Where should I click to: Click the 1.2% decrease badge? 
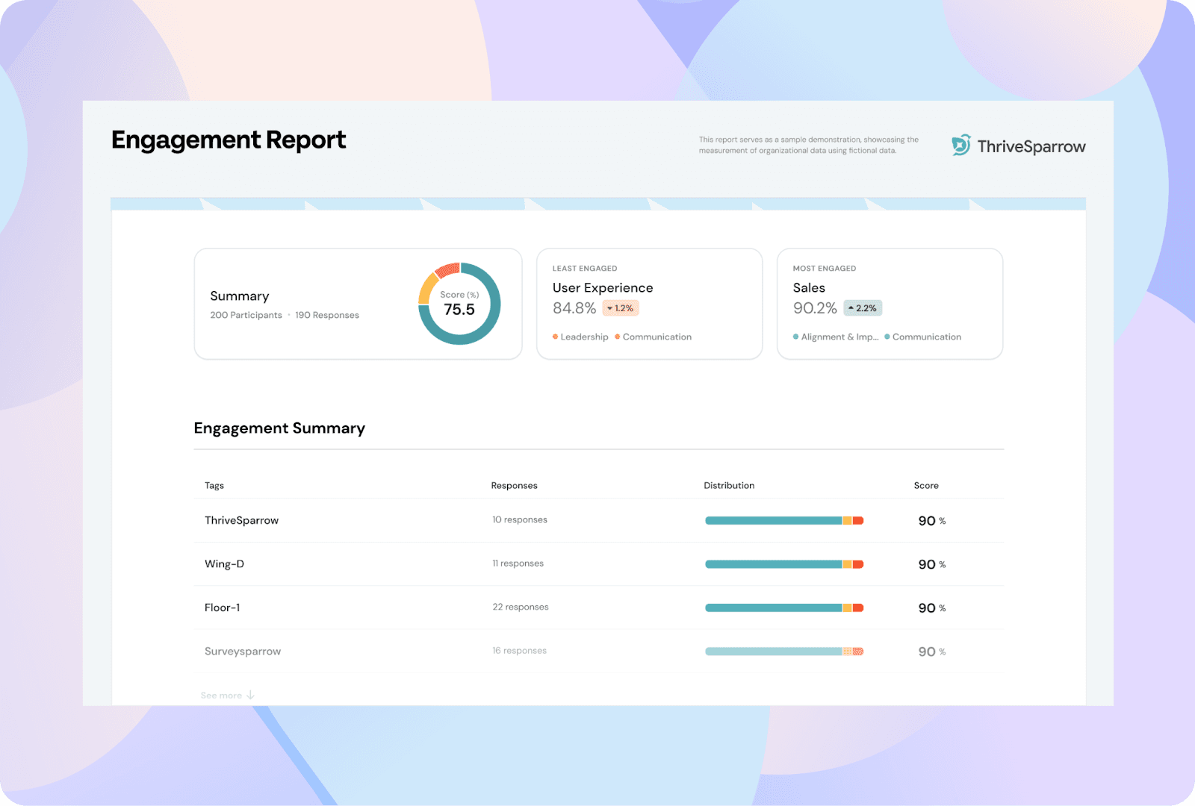620,308
